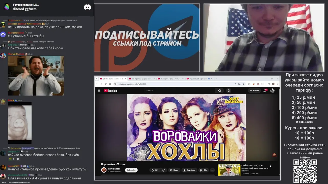This screenshot has height=184, width=328.
Task: Subscribe to Хит-Шансон channel
Action: click(x=131, y=170)
